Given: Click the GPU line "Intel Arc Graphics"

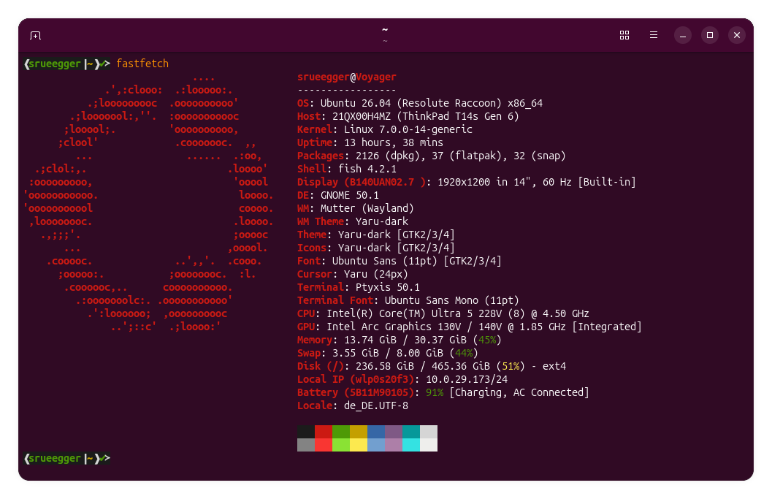Looking at the screenshot, I should (378, 327).
